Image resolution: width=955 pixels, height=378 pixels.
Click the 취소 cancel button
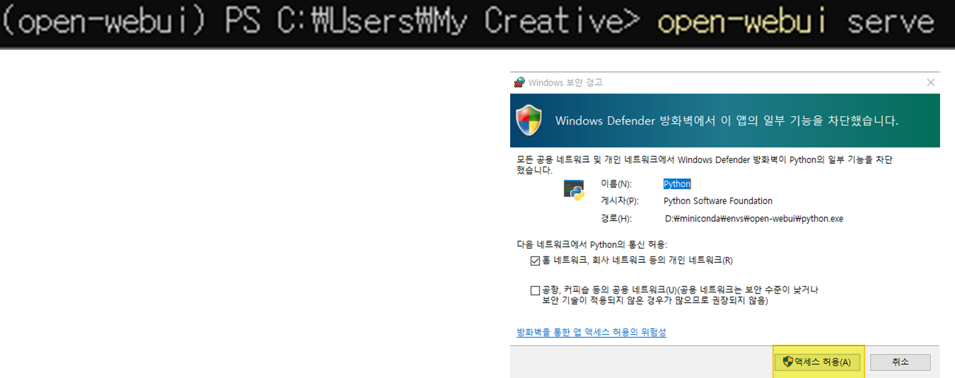(900, 362)
